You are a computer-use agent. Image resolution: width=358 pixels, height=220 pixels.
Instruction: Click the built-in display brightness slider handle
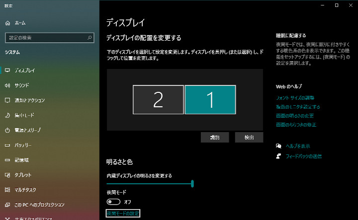(x=192, y=184)
